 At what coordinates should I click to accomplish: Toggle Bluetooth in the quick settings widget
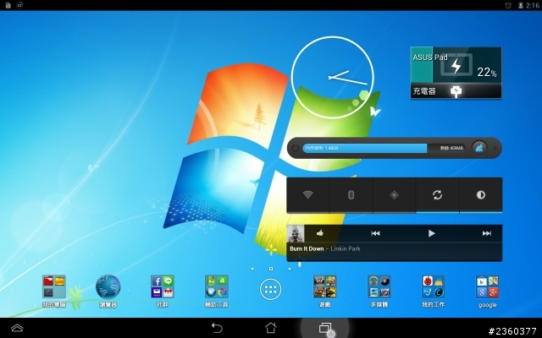click(x=351, y=195)
